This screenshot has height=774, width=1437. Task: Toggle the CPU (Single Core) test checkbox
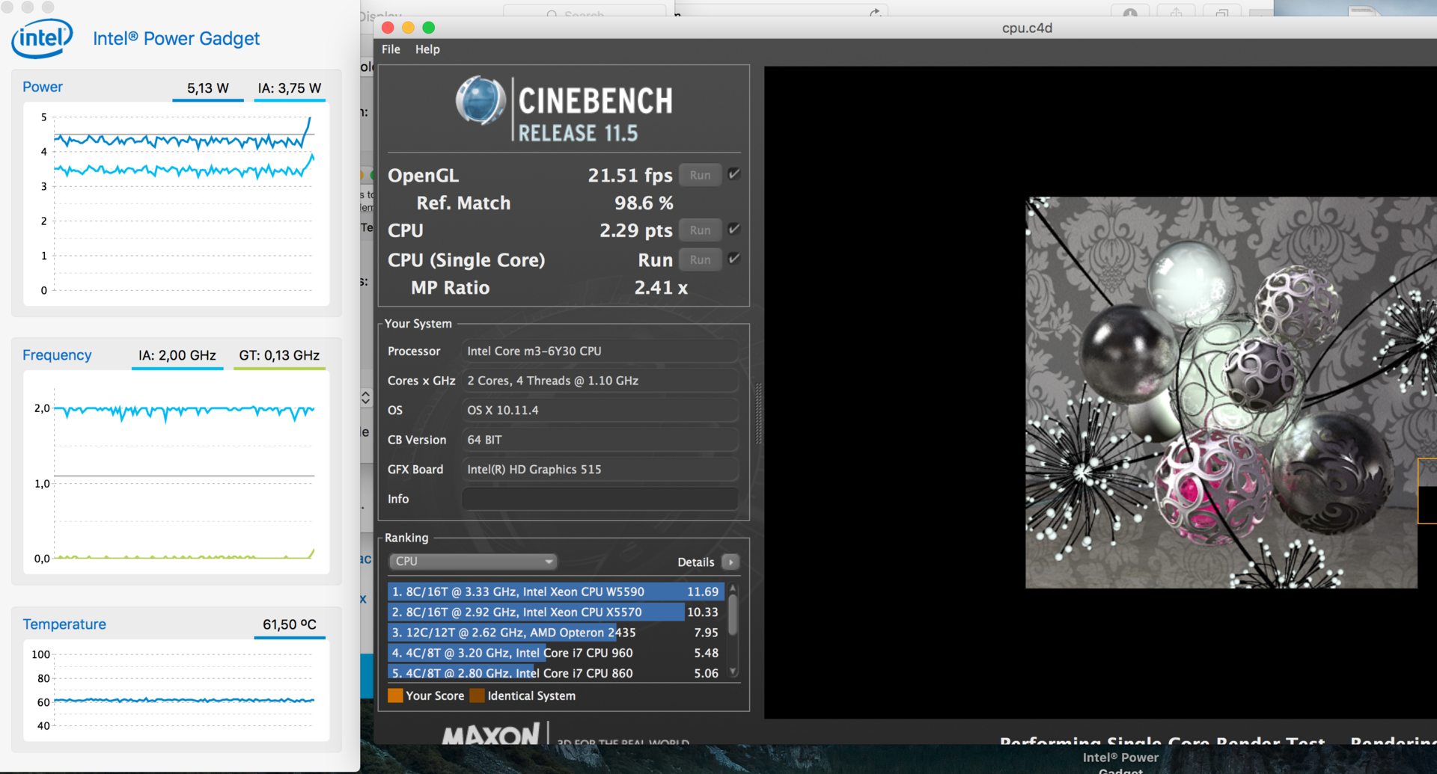pyautogui.click(x=734, y=259)
